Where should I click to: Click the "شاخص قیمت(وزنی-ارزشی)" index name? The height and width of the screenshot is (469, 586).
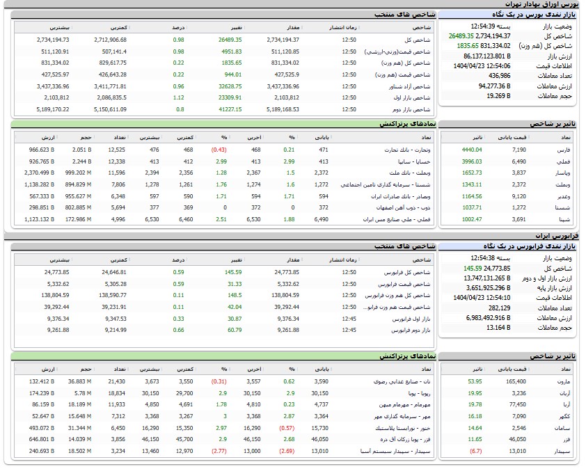tap(397, 51)
